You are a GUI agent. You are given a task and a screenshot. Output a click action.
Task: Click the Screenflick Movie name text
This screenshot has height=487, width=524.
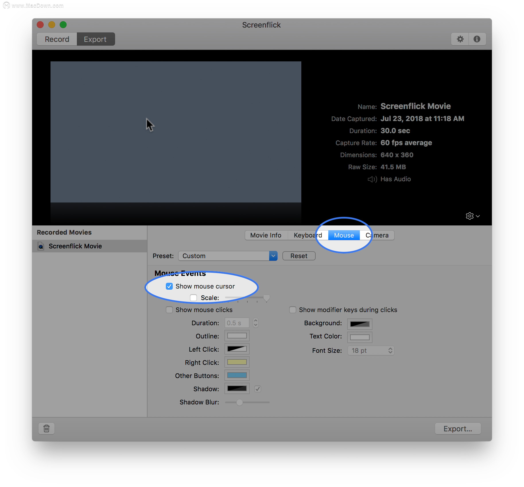[x=416, y=106]
